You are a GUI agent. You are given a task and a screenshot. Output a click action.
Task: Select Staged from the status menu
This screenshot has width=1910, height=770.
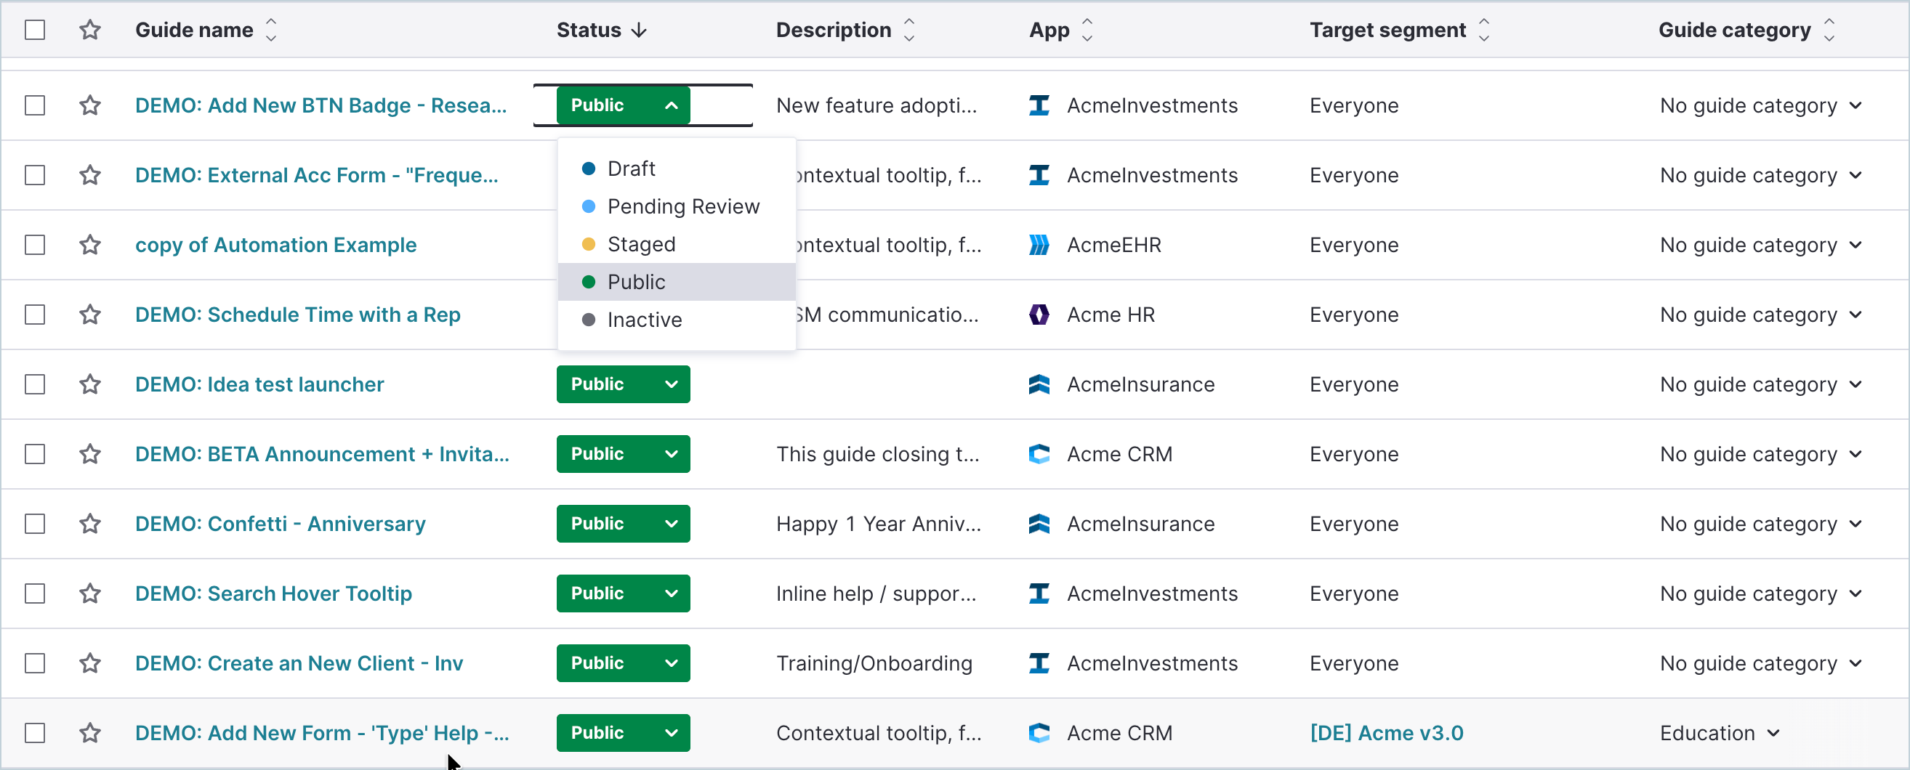[676, 244]
